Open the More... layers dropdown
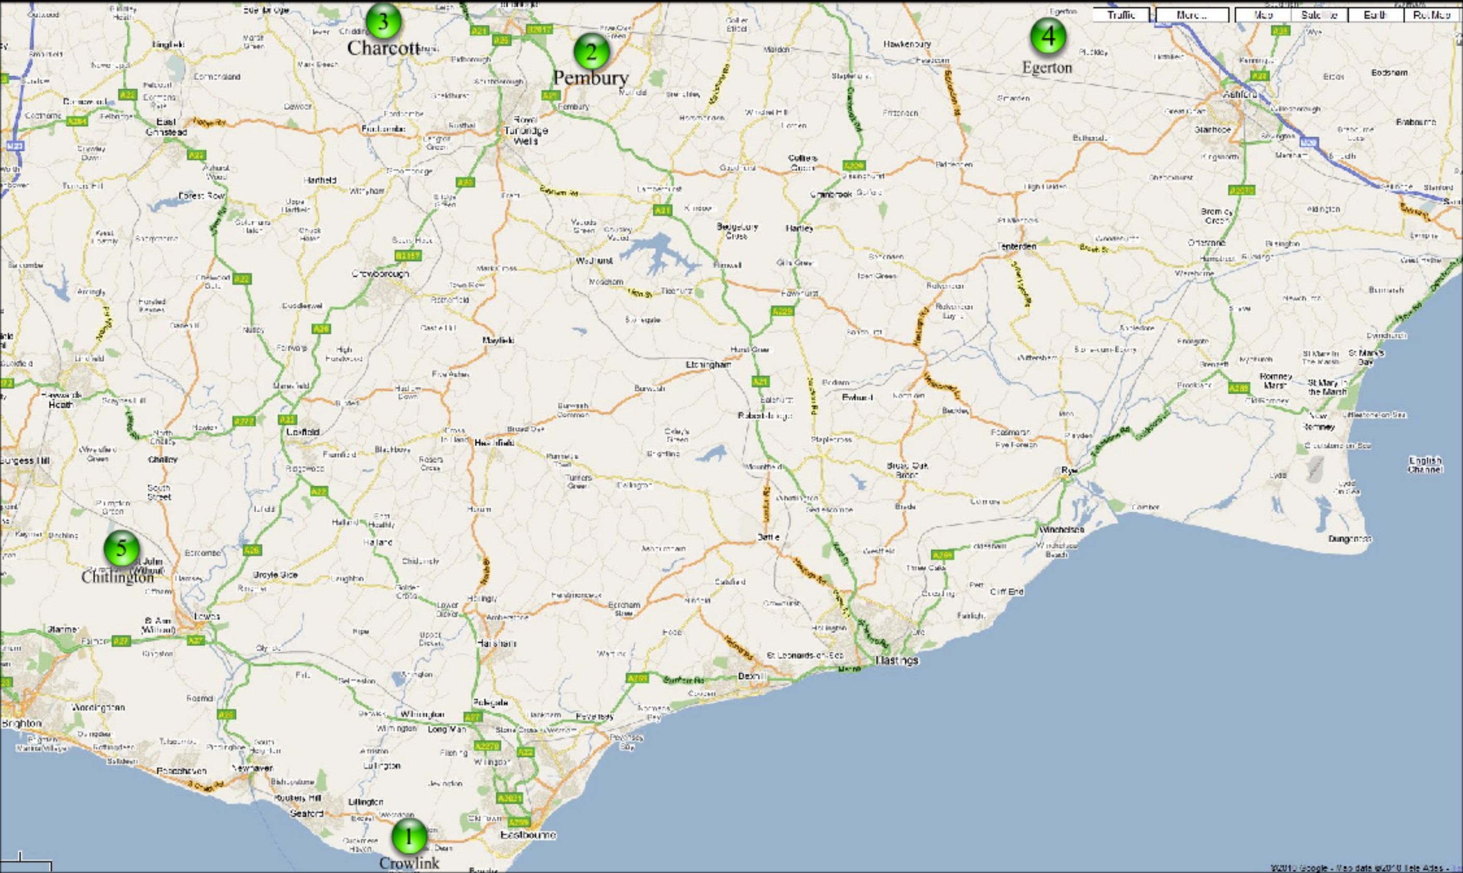Viewport: 1463px width, 873px height. coord(1192,15)
